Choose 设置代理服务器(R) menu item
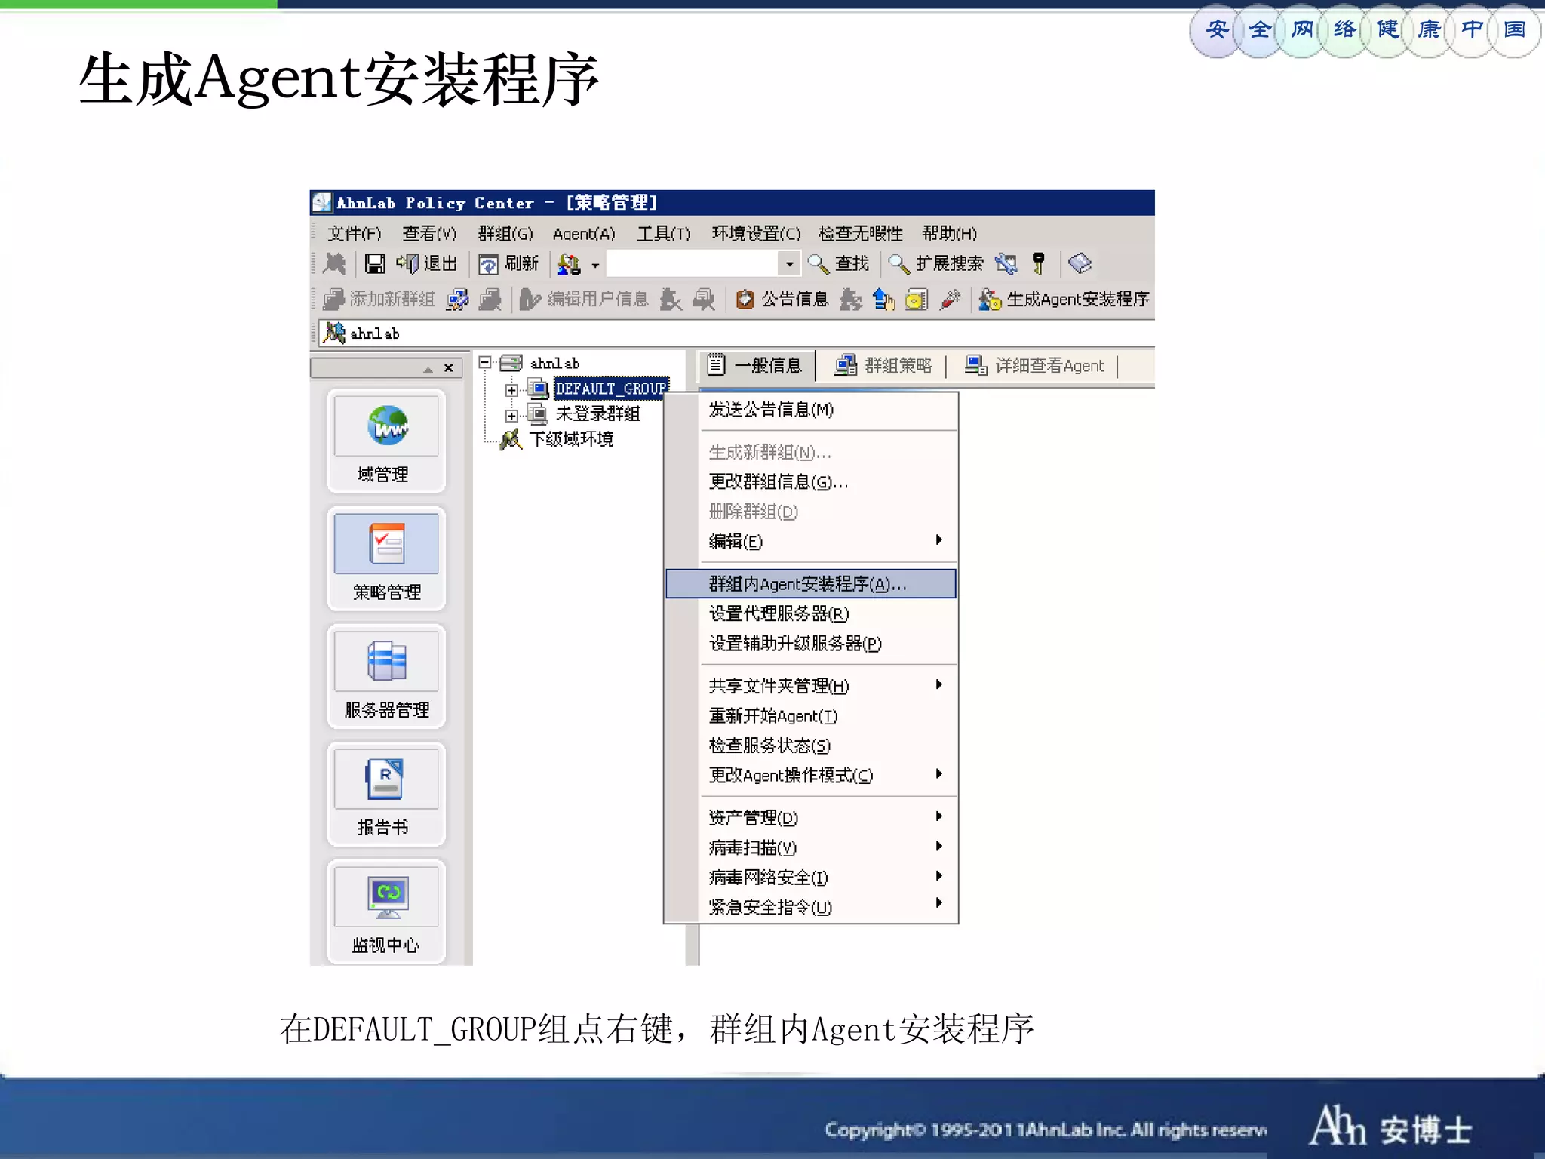This screenshot has height=1159, width=1545. [x=811, y=613]
